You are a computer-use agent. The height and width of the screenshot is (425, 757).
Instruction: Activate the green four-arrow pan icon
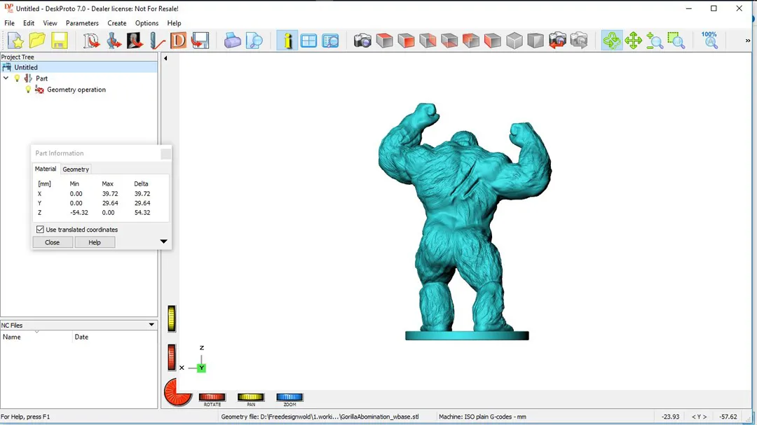[x=633, y=41]
